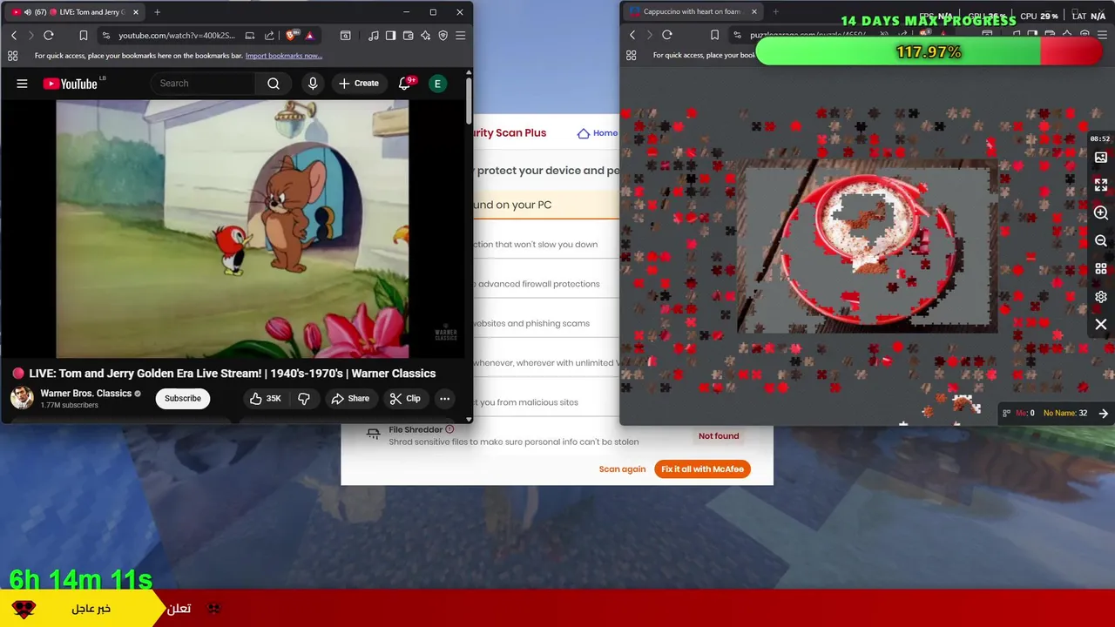Viewport: 1115px width, 627px height.
Task: Zoom out on the puzzle
Action: [x=1101, y=241]
